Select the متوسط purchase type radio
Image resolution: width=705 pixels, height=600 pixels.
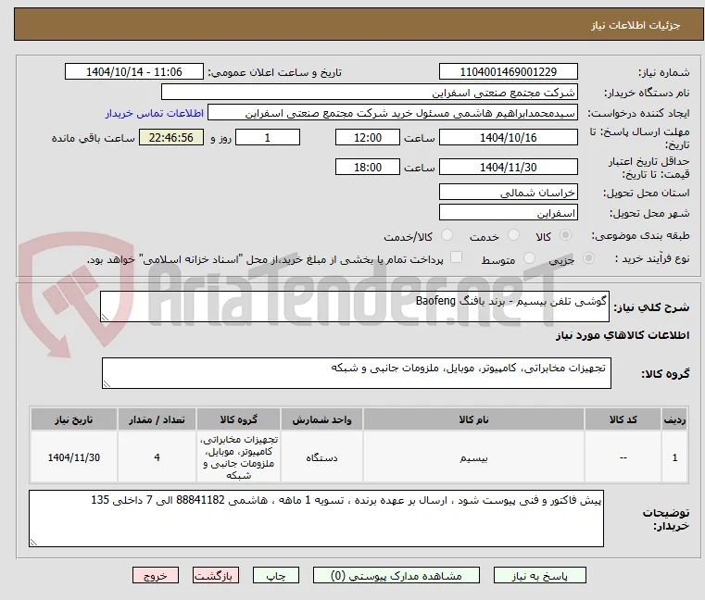coord(529,258)
